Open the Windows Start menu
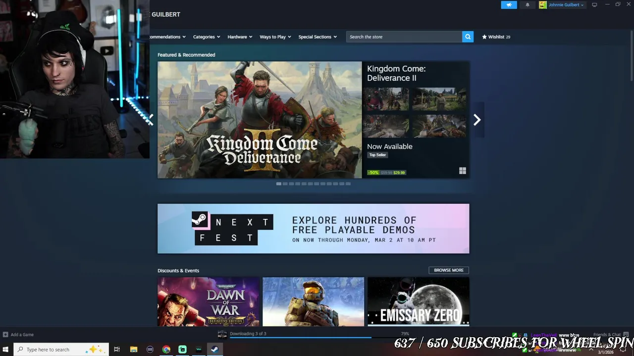Viewport: 634px width, 356px height. click(x=6, y=350)
